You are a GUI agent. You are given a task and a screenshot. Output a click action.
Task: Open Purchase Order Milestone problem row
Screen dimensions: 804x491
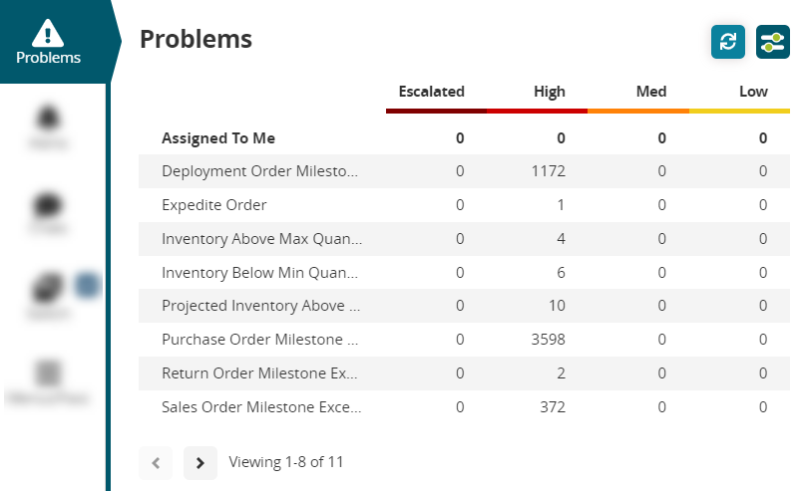[259, 340]
